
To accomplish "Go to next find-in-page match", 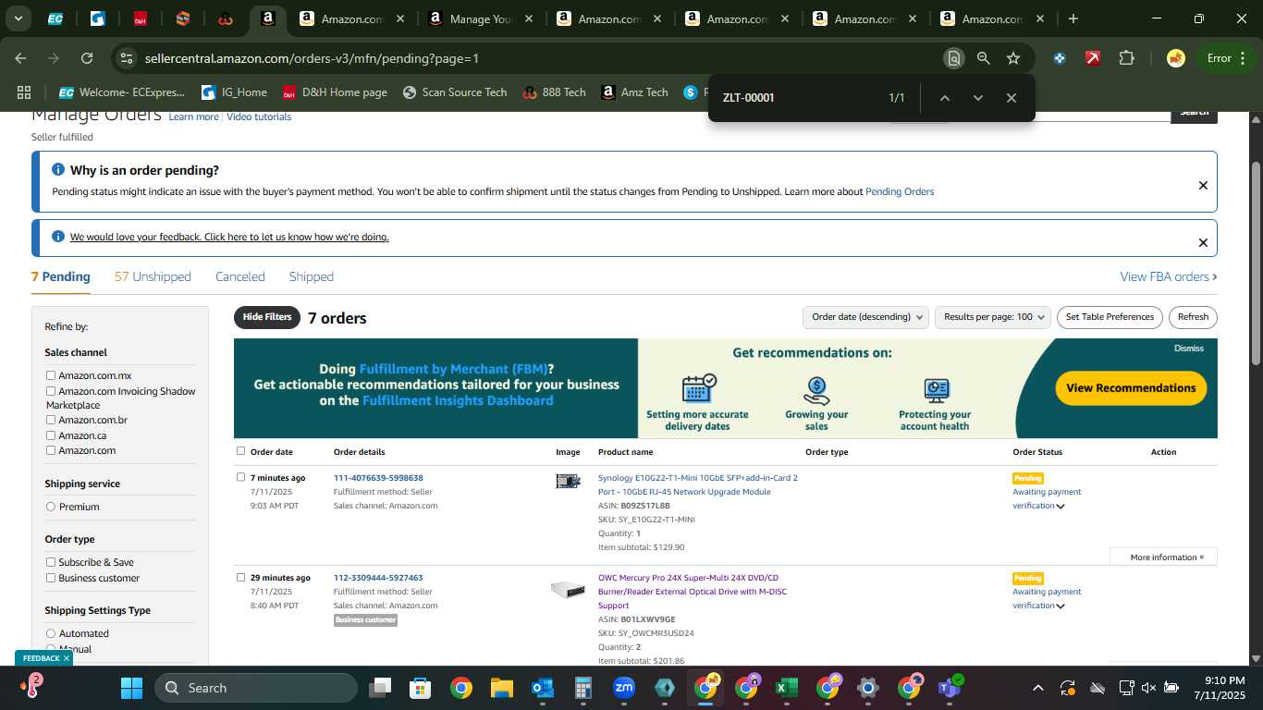I will pos(978,98).
